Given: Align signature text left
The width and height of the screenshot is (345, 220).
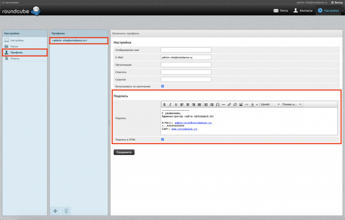Looking at the screenshot, I should (x=182, y=104).
